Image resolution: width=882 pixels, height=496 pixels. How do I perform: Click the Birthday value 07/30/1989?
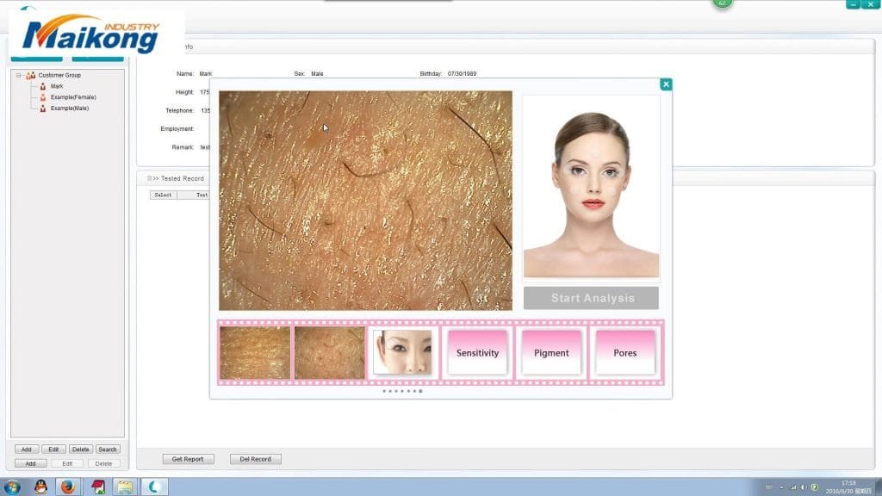[462, 74]
